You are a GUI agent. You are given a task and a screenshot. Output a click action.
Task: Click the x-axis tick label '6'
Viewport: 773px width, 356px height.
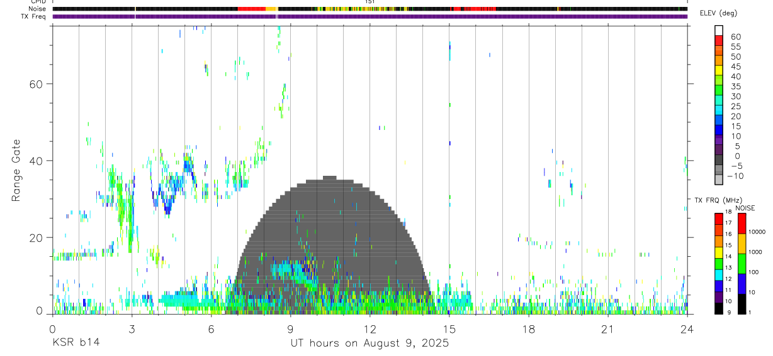point(211,329)
